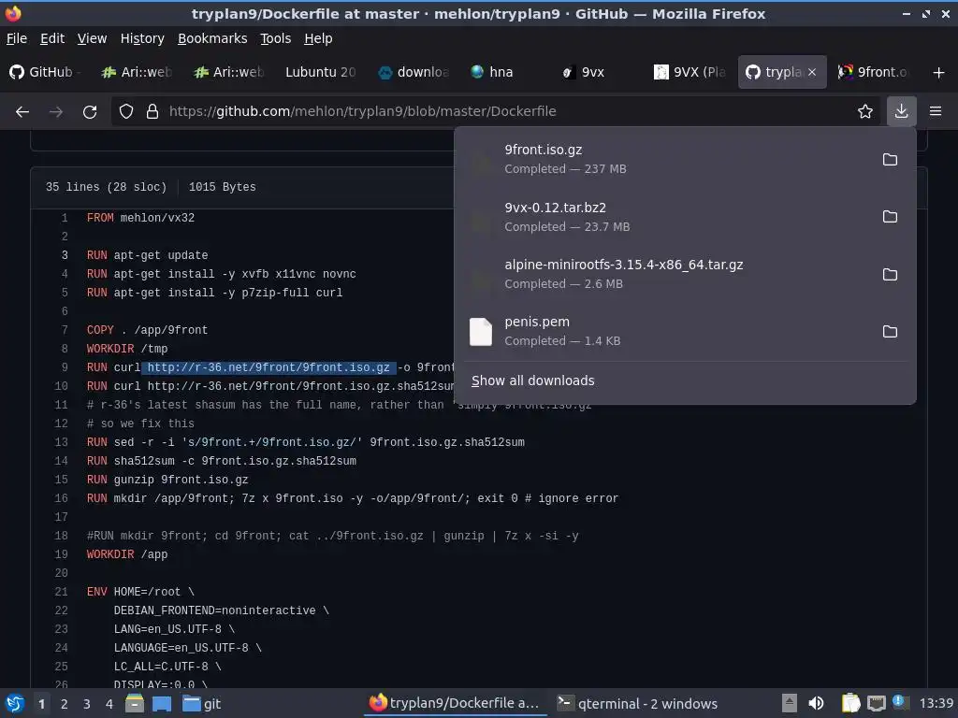
Task: Toggle the downloads panel toolbar button
Action: click(x=901, y=111)
